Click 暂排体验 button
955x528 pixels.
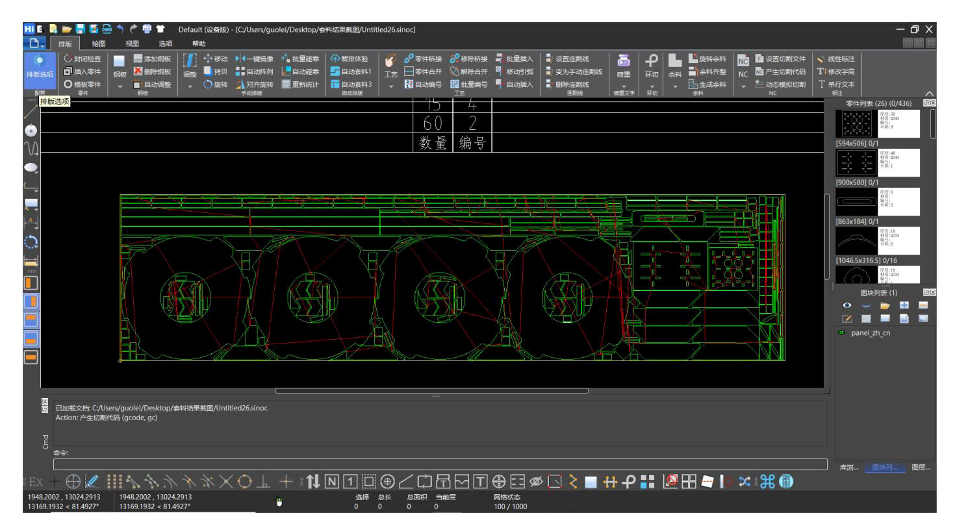[x=350, y=58]
